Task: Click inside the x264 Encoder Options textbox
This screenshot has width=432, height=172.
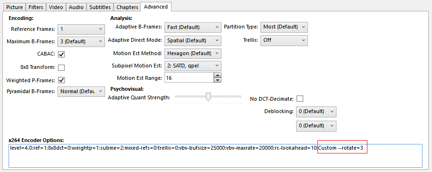Action: (215, 156)
